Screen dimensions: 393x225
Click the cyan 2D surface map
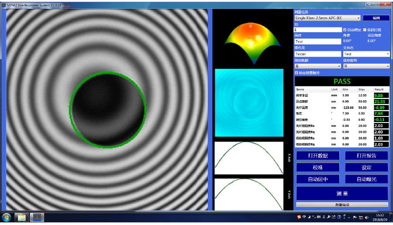click(x=249, y=102)
